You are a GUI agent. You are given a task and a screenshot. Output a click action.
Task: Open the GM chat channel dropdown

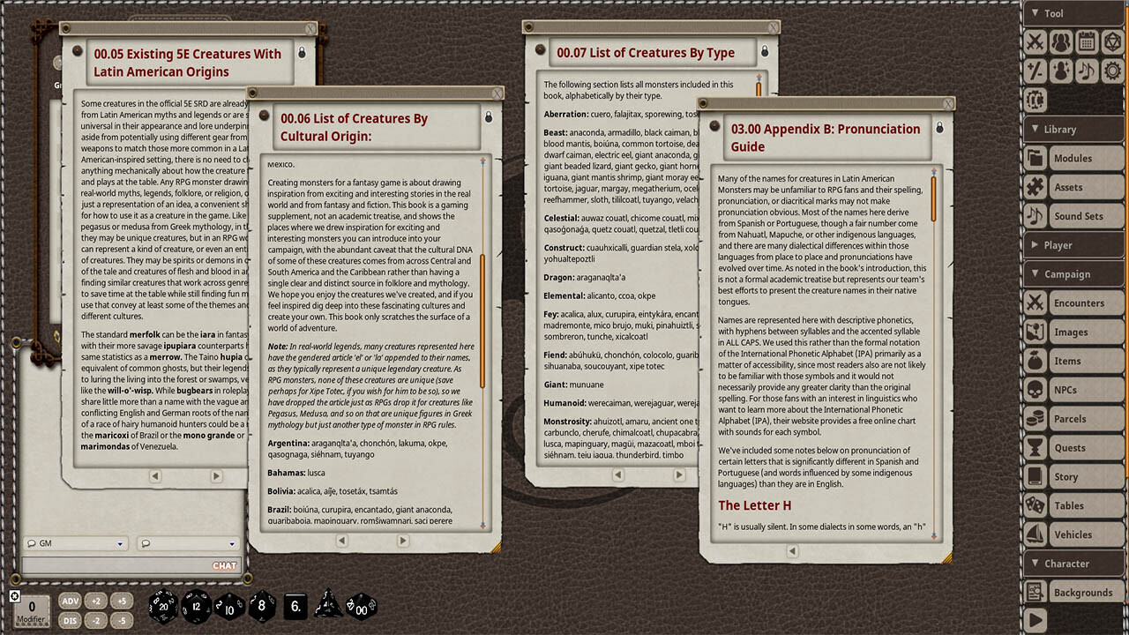(75, 543)
